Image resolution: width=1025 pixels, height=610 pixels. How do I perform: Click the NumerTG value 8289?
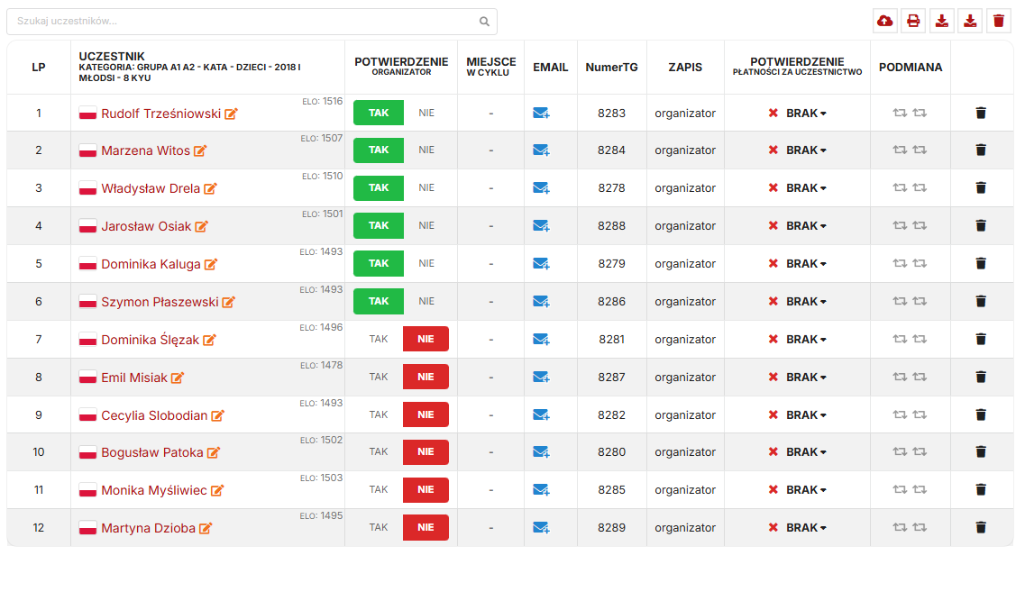pos(611,528)
